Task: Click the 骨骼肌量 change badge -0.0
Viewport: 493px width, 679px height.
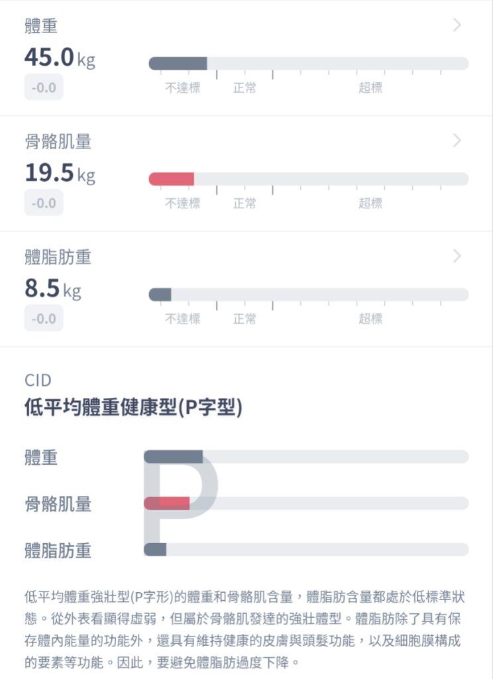Action: coord(44,203)
